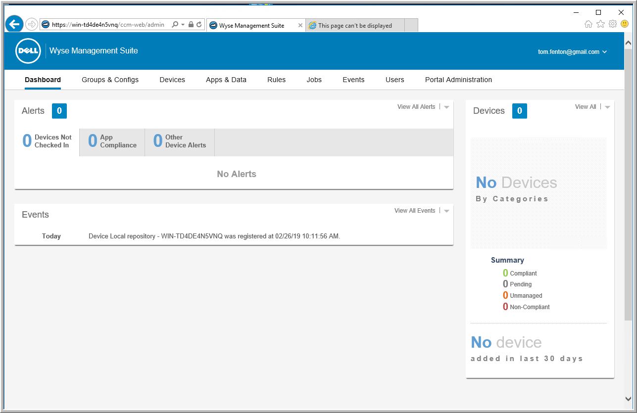The image size is (637, 413).
Task: Click the address bar search magnifier icon
Action: (175, 25)
